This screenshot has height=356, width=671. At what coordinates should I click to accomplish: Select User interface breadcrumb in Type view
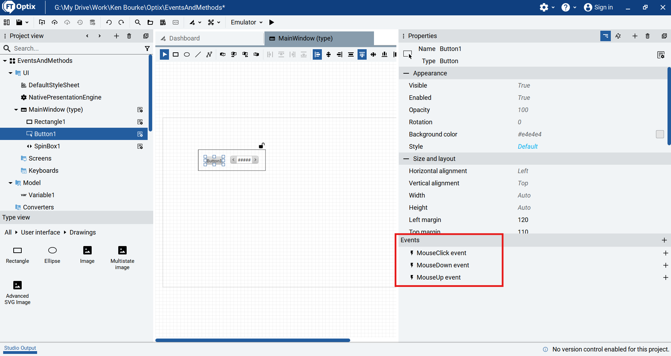(x=41, y=232)
